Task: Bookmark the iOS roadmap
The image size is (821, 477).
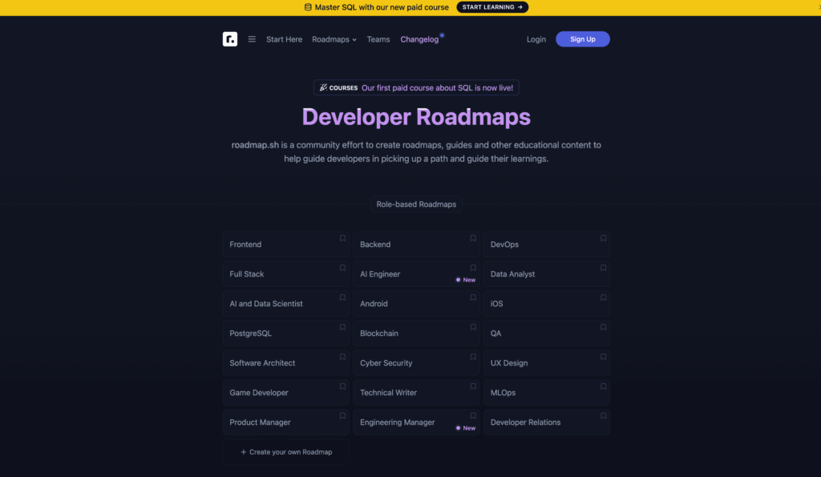Action: 603,297
